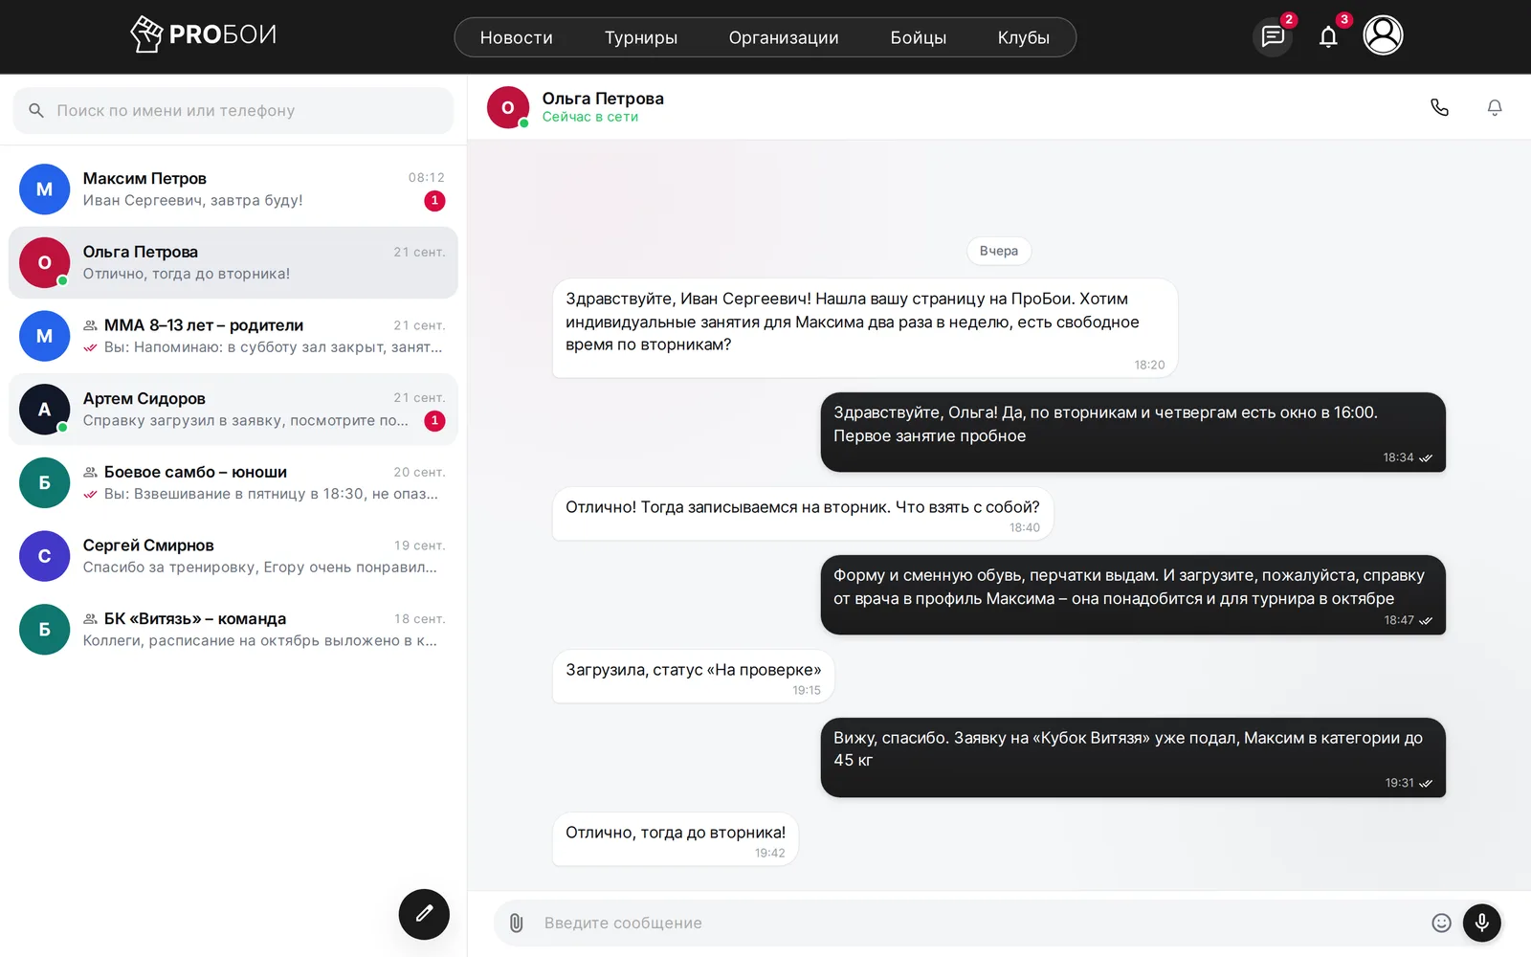Open Сергей Смирнов conversation
Image resolution: width=1531 pixels, height=957 pixels.
coord(233,556)
